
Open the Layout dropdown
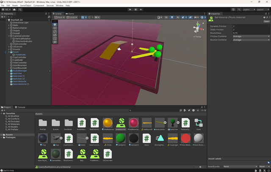[x=263, y=9]
